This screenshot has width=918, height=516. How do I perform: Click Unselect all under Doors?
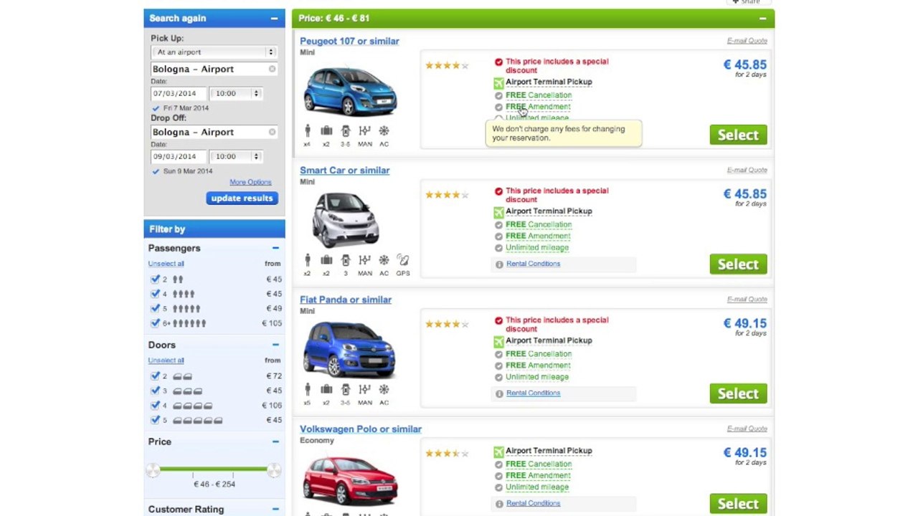[x=166, y=360]
